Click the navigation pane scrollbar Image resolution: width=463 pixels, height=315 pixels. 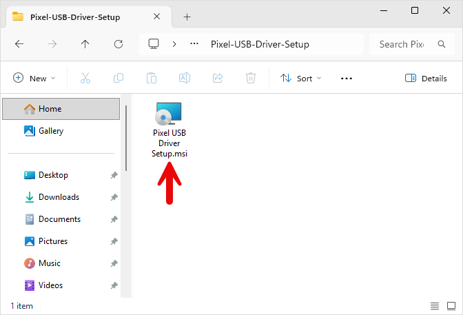pos(126,138)
